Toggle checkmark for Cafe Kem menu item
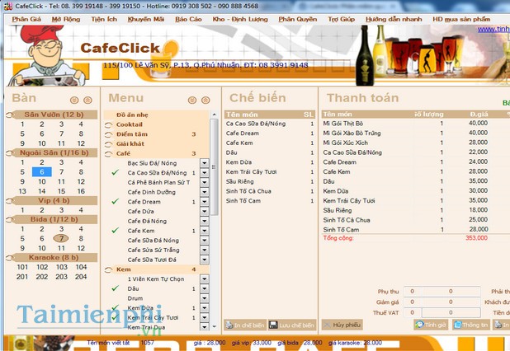The width and height of the screenshot is (510, 351). pyautogui.click(x=116, y=230)
